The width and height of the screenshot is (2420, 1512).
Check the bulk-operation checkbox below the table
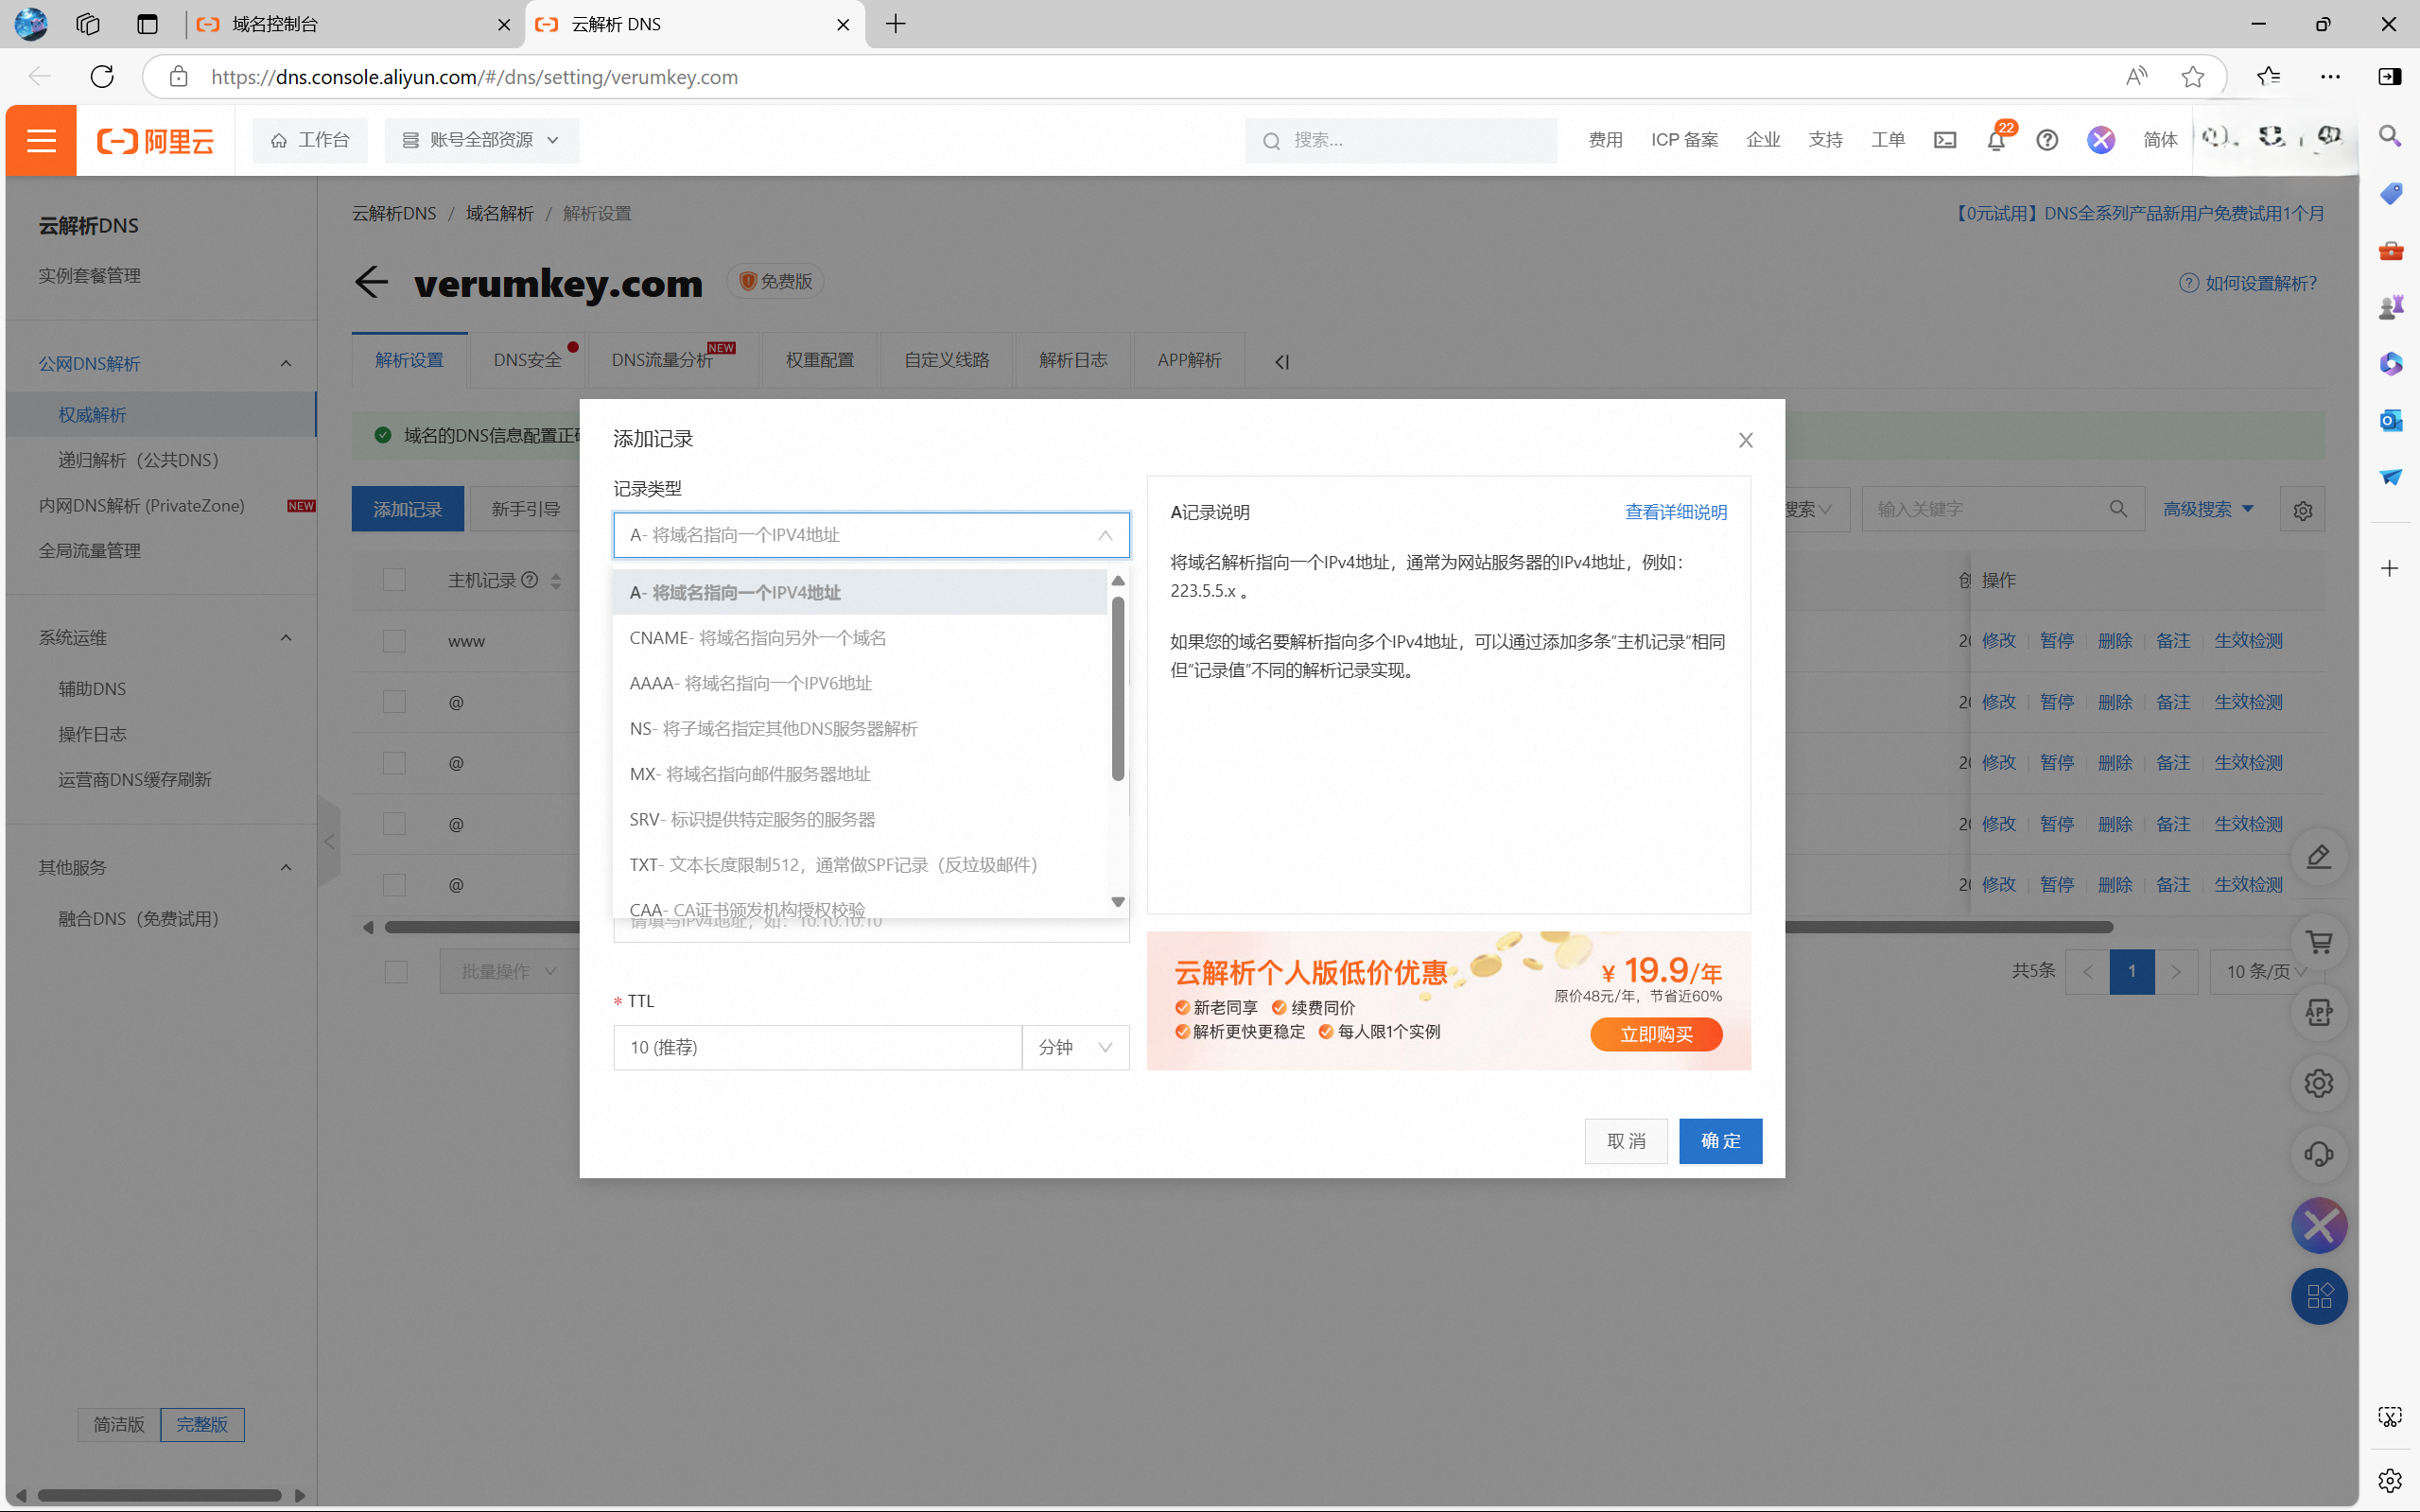click(x=396, y=972)
